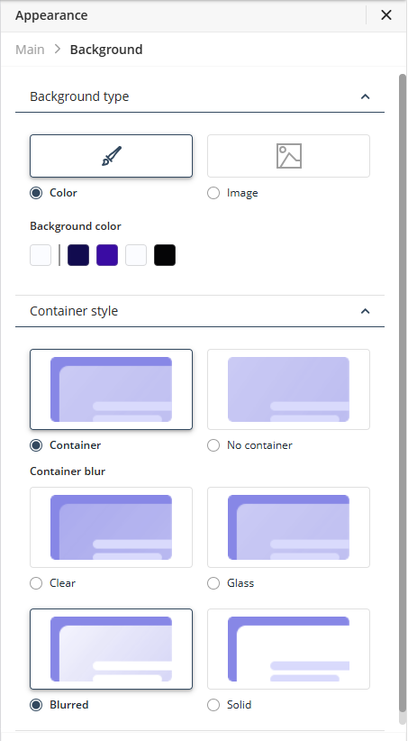Screen dimensions: 408x741
Task: Collapse the Container style section
Action: point(365,311)
